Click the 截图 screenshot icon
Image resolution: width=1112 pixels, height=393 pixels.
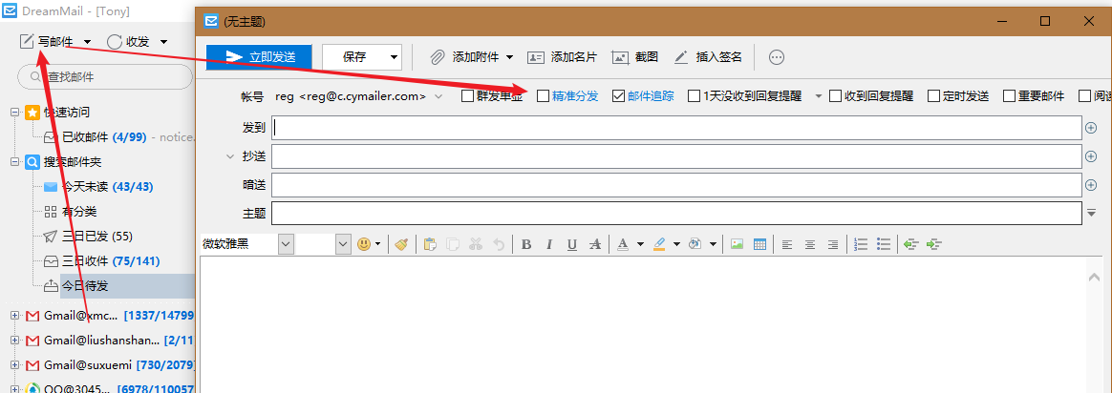[621, 57]
